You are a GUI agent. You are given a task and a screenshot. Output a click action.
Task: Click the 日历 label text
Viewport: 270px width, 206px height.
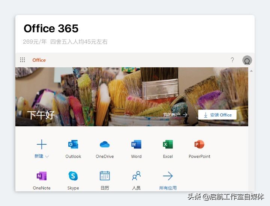coord(105,188)
